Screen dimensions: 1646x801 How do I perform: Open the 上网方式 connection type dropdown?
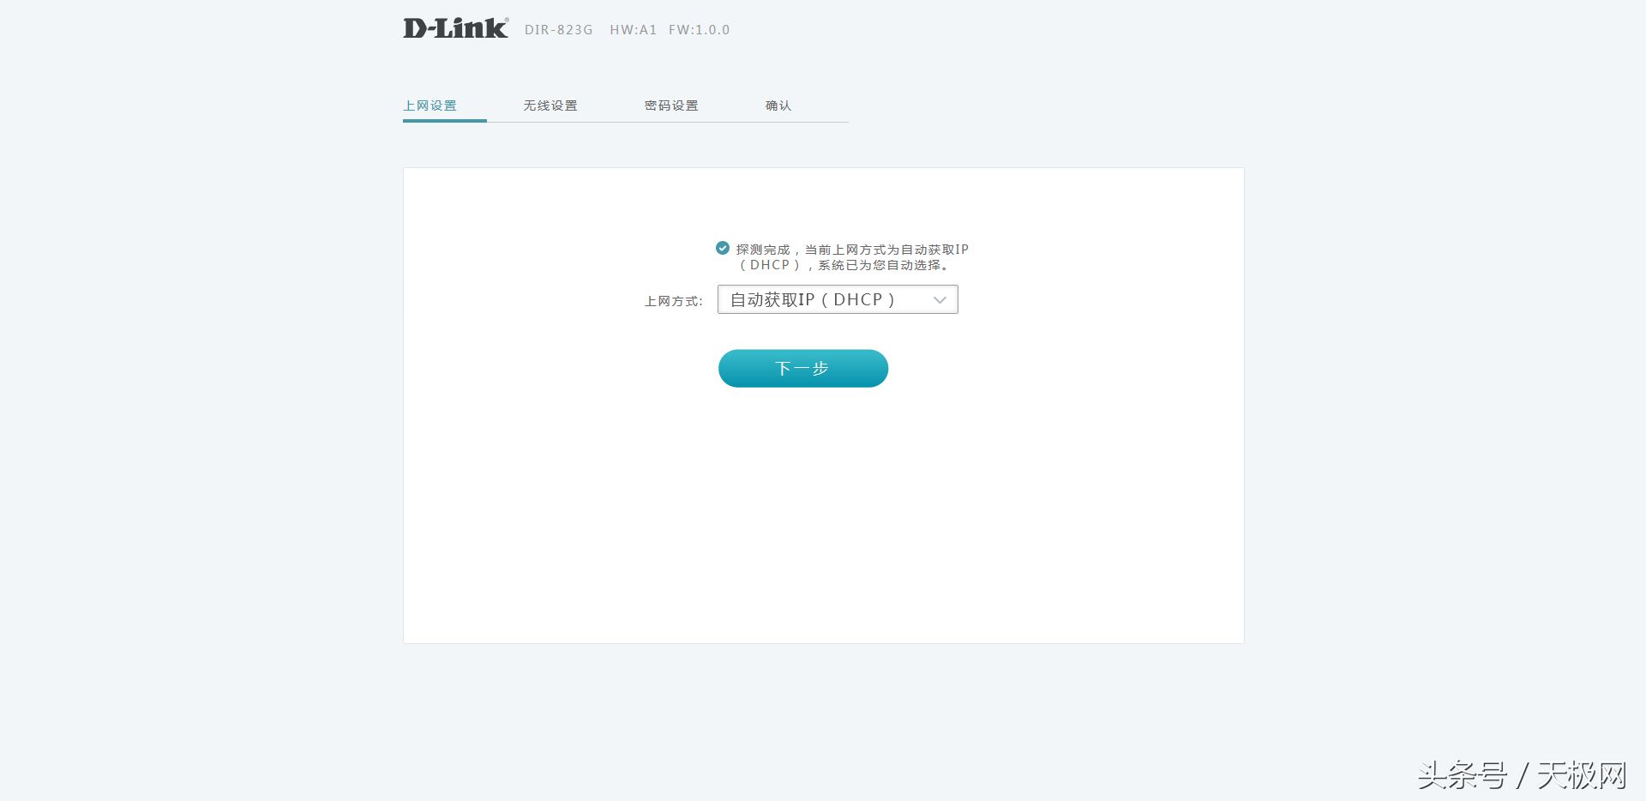pyautogui.click(x=838, y=299)
